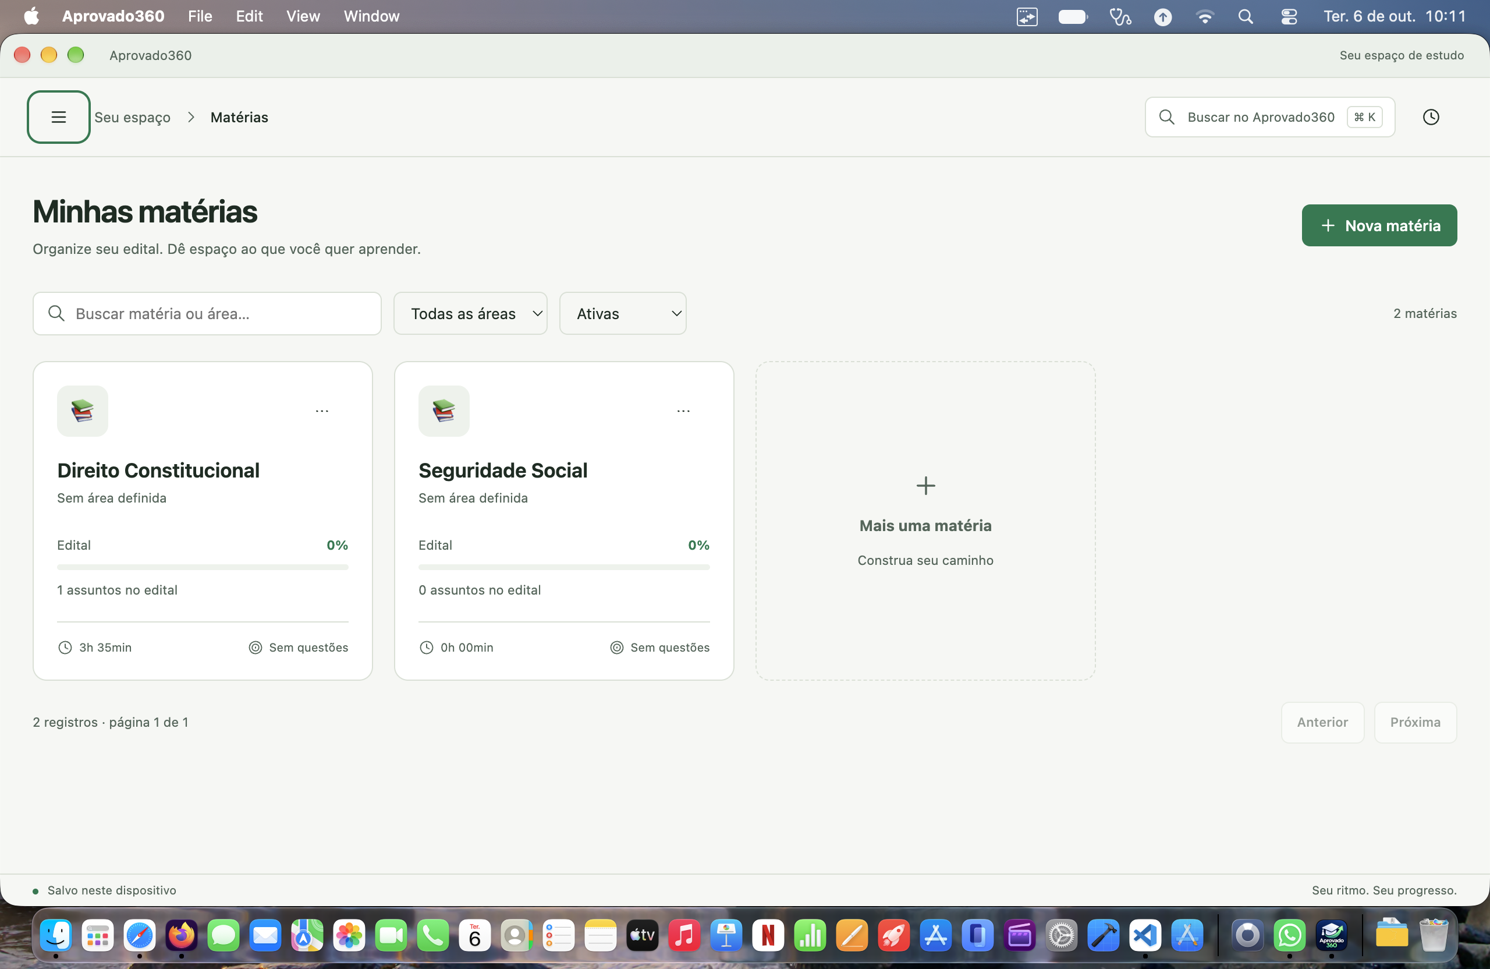Open the Wi-Fi menu bar status

click(1205, 16)
